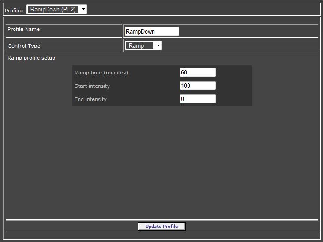Expand the Control Type dropdown showing Ramp

point(143,45)
